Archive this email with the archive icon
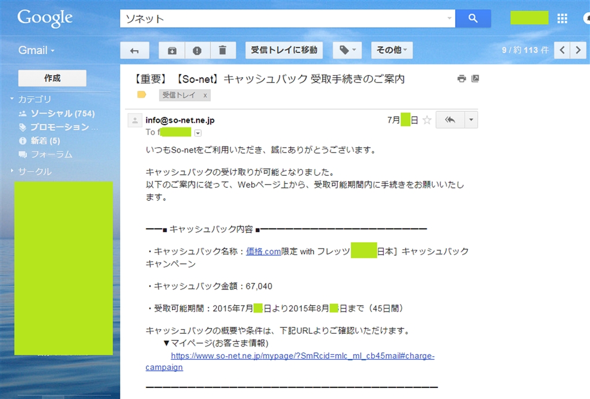Image resolution: width=590 pixels, height=399 pixels. pos(172,50)
